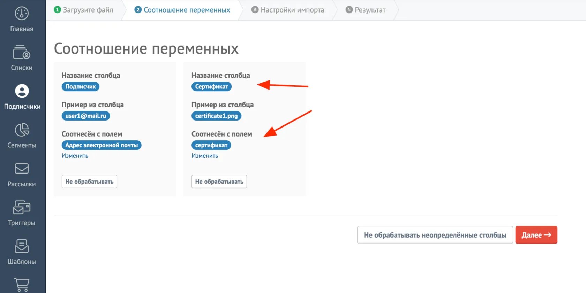The height and width of the screenshot is (293, 586).
Task: Click Не обрабатывать for the Сертификат column
Action: pyautogui.click(x=219, y=182)
